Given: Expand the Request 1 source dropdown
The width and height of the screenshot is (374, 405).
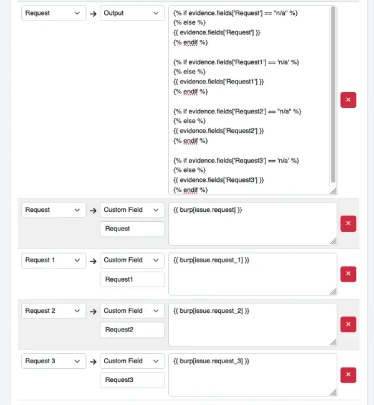Looking at the screenshot, I should 54,260.
